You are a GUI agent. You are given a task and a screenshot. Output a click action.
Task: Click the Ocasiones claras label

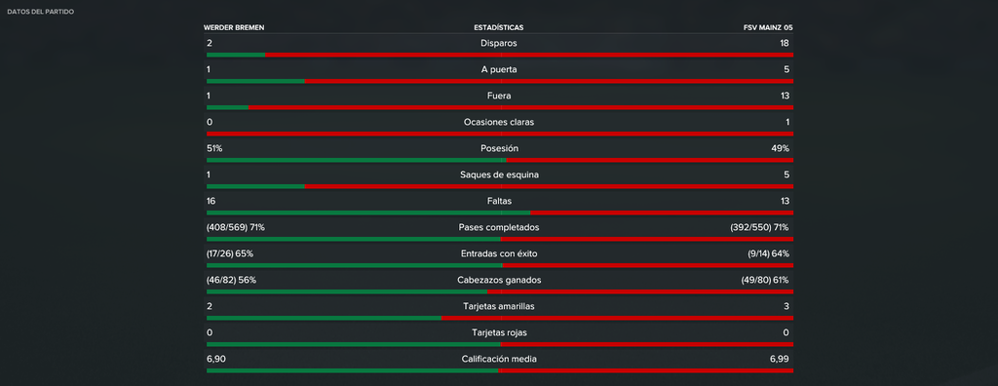[x=498, y=122]
